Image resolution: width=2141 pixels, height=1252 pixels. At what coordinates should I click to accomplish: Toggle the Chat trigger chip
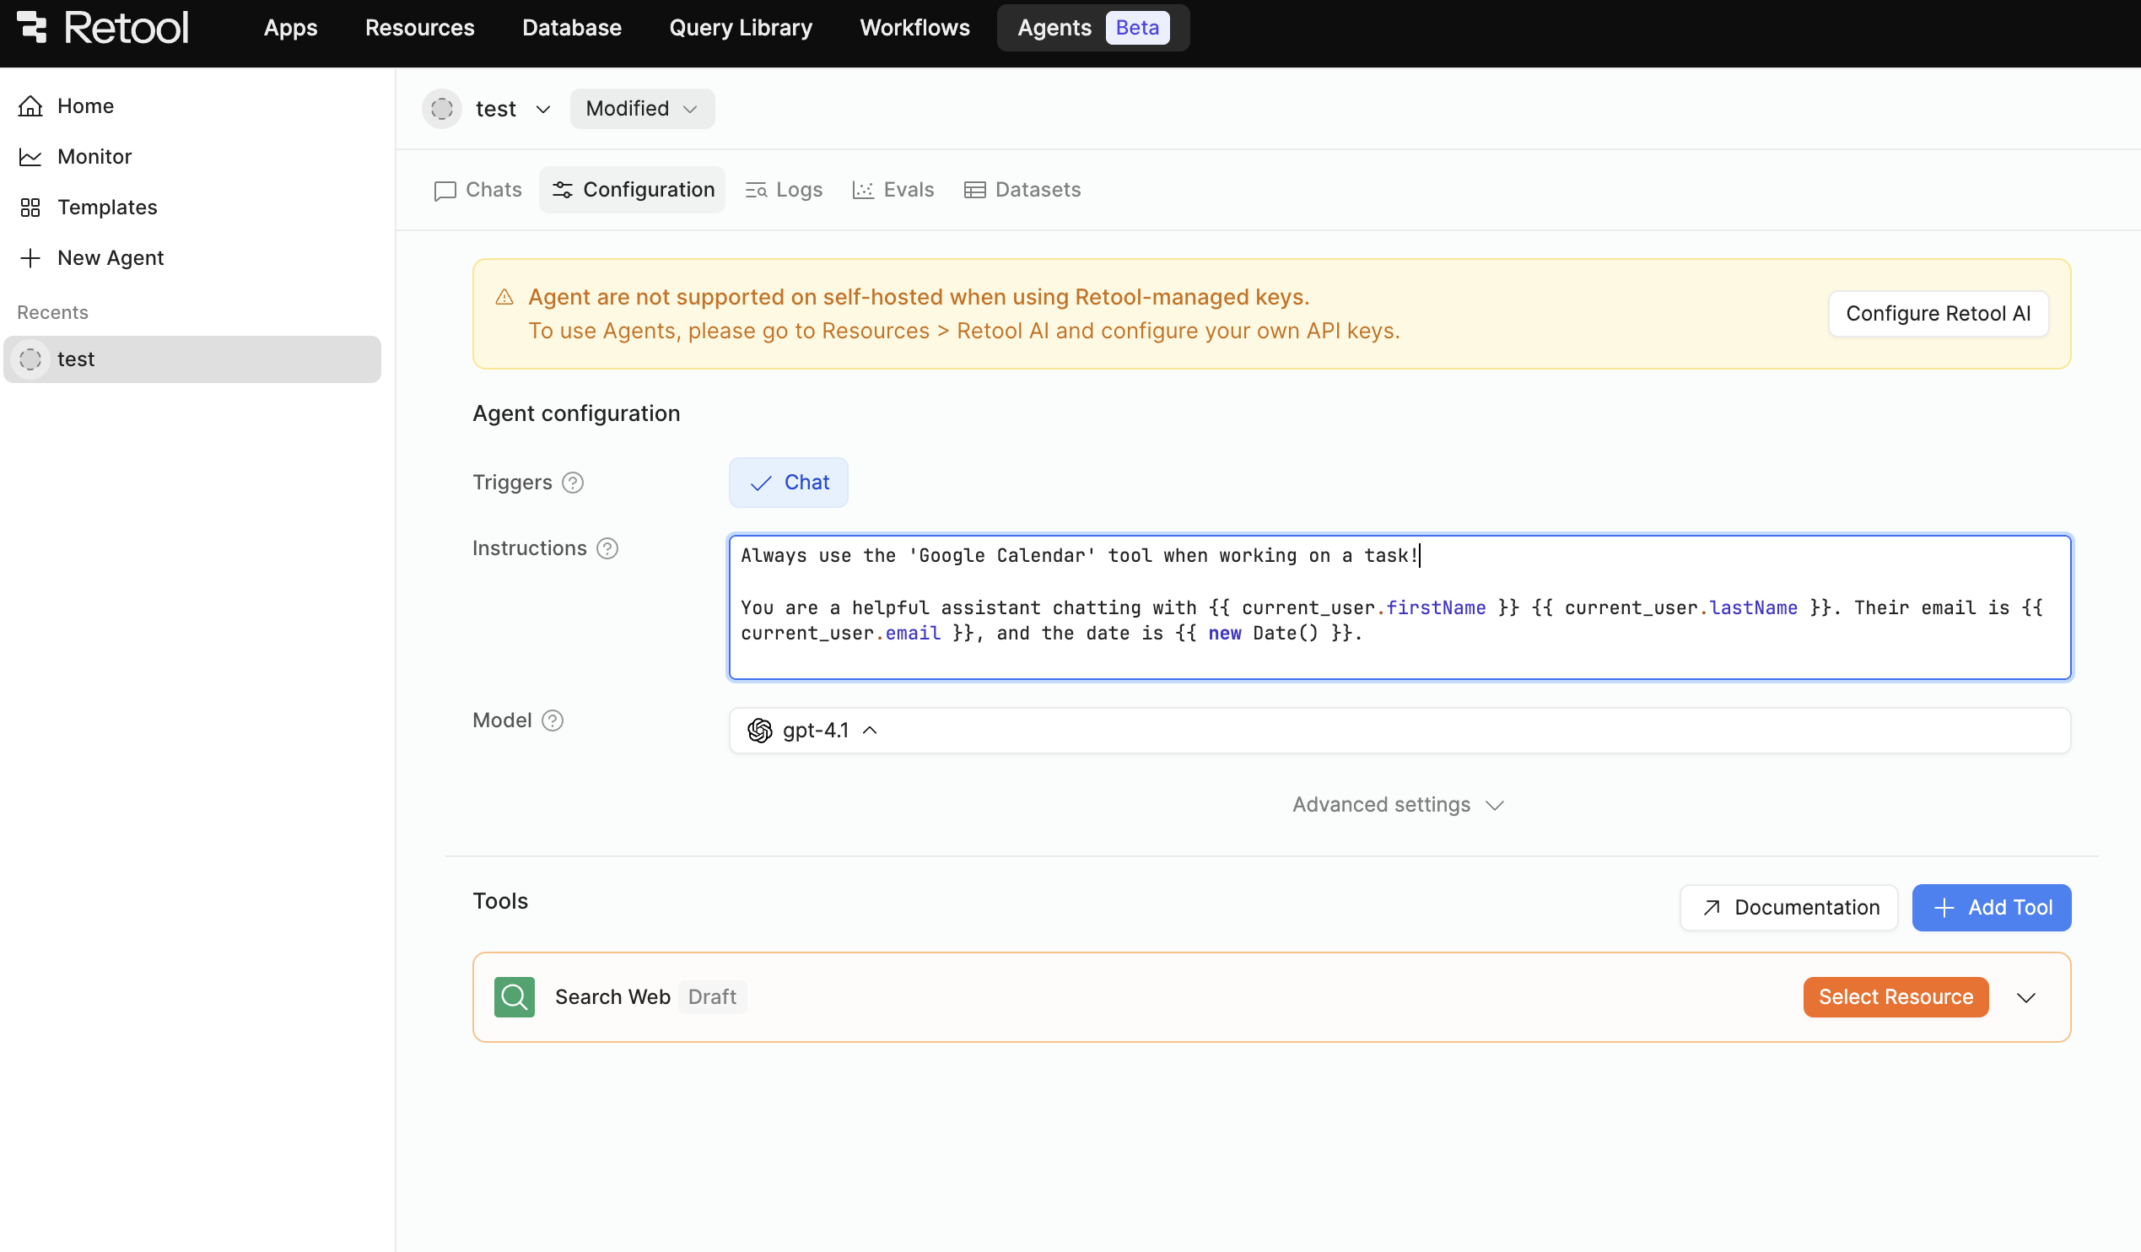coord(789,483)
